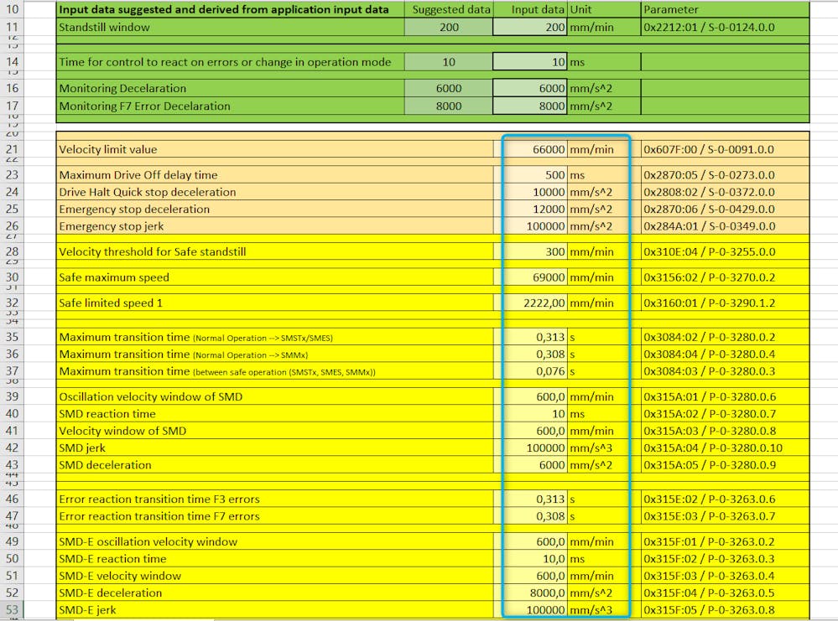Viewport: 838px width, 621px height.
Task: Select parameter cell 0x2212:01 / S-0-0124.0.0
Action: pyautogui.click(x=726, y=27)
